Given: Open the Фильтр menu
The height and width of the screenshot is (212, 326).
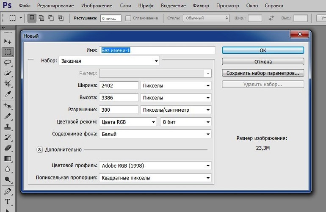Looking at the screenshot, I should point(201,6).
